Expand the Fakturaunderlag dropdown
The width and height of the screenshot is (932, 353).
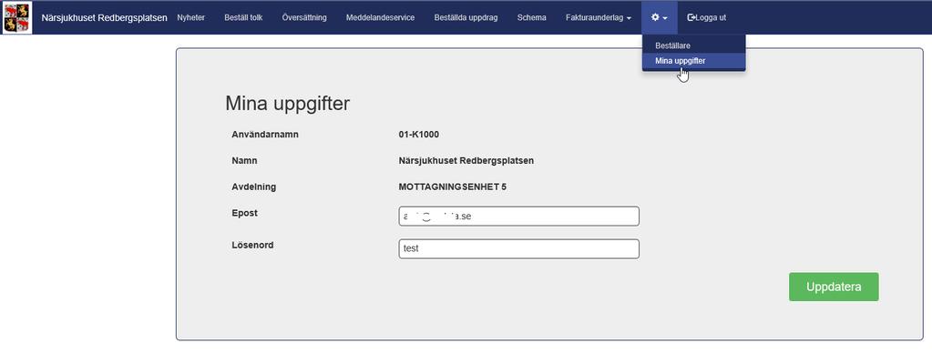pyautogui.click(x=599, y=18)
